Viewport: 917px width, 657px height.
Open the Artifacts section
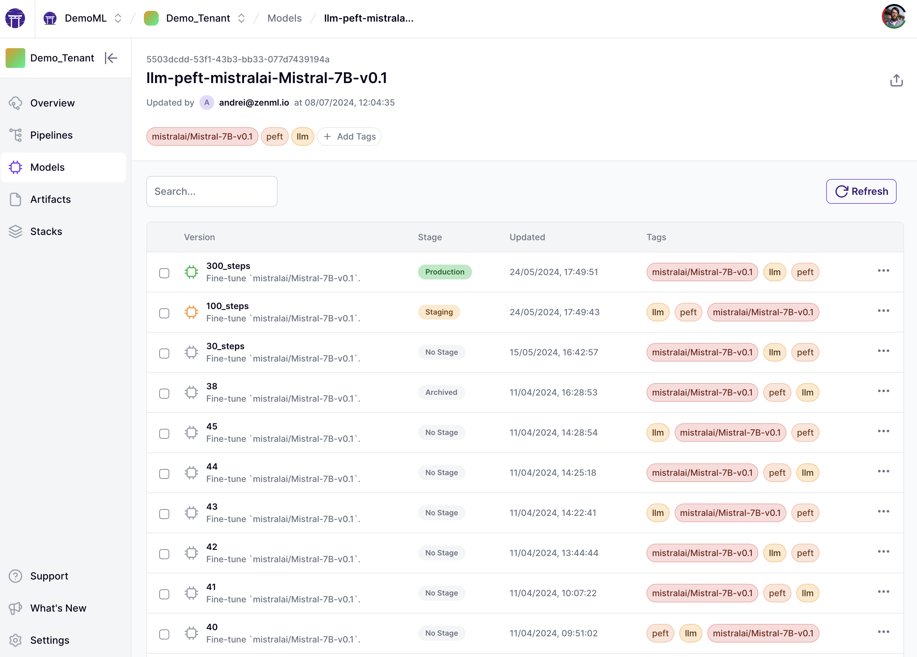pos(50,199)
